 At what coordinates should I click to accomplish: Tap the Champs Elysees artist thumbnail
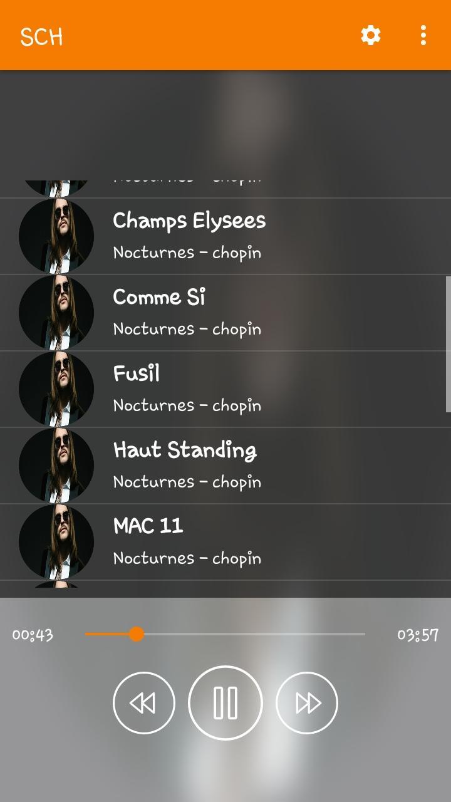point(56,237)
